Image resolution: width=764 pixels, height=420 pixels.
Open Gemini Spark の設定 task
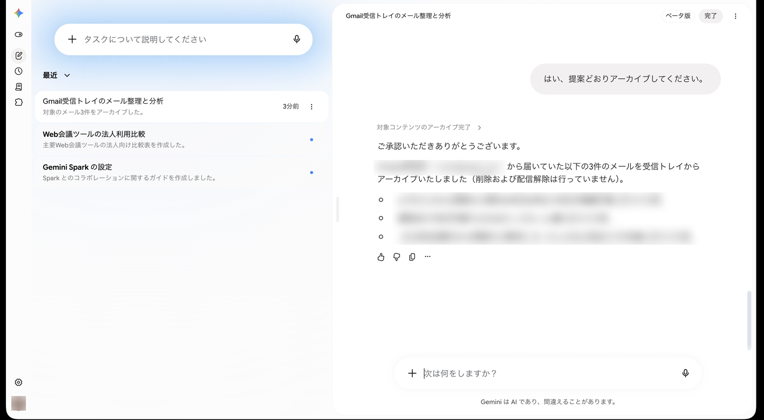click(182, 172)
